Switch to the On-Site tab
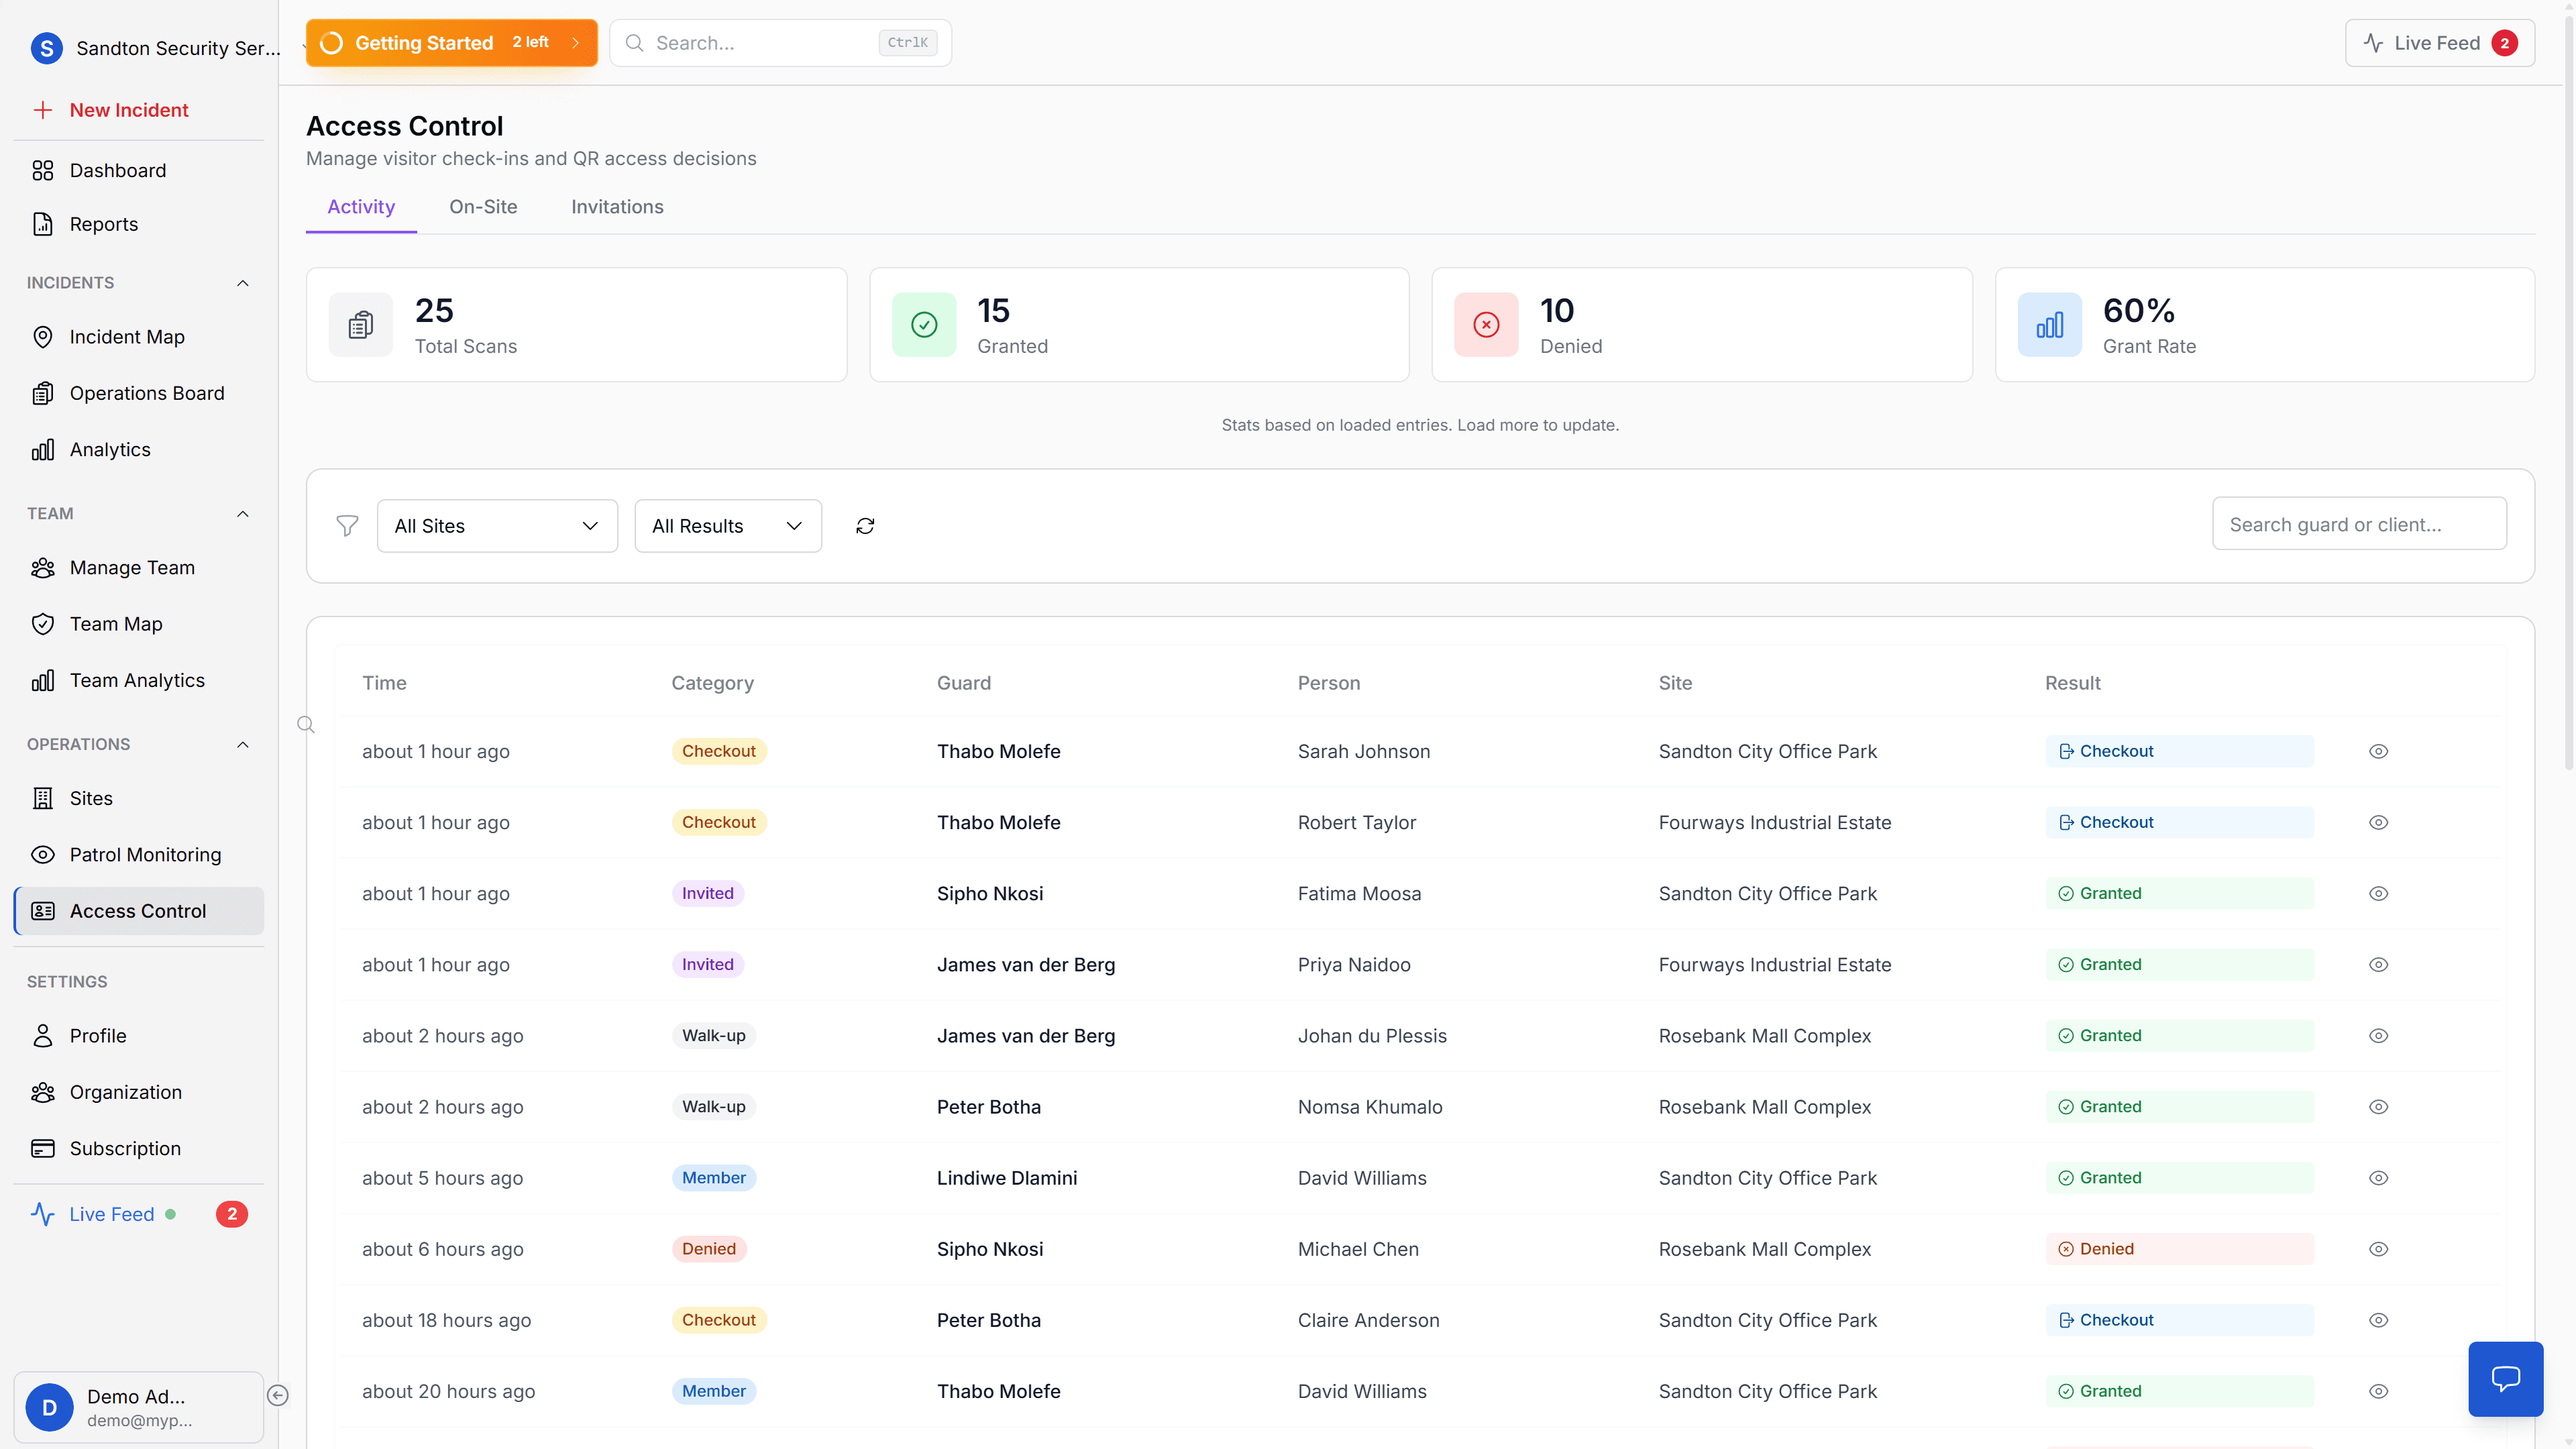Image resolution: width=2576 pixels, height=1449 pixels. (483, 207)
